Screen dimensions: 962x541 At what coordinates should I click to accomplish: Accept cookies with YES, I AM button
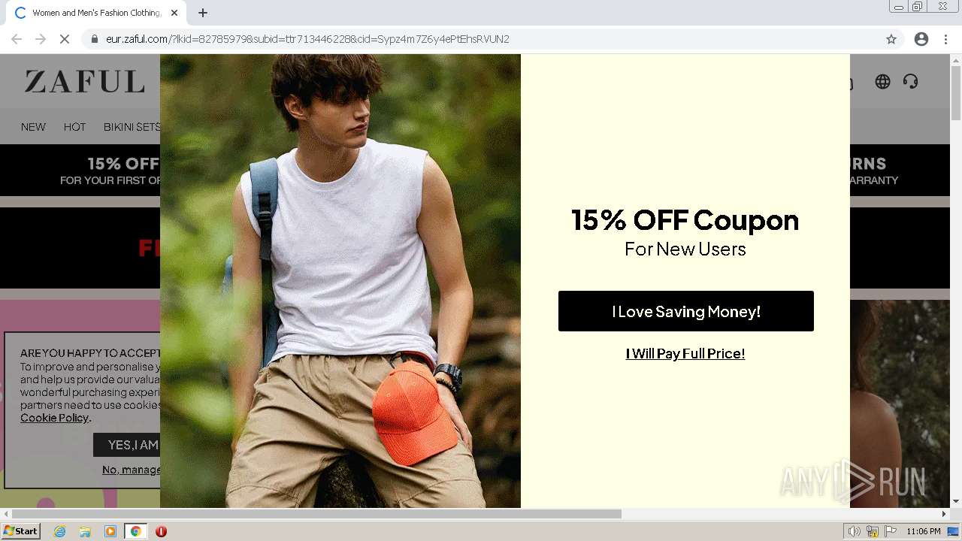click(126, 445)
